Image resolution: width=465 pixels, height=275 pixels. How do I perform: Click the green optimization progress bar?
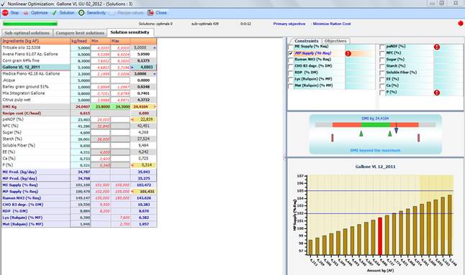tap(30, 24)
